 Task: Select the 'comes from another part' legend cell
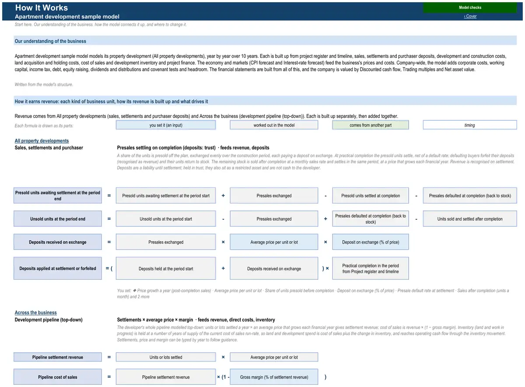click(x=371, y=125)
